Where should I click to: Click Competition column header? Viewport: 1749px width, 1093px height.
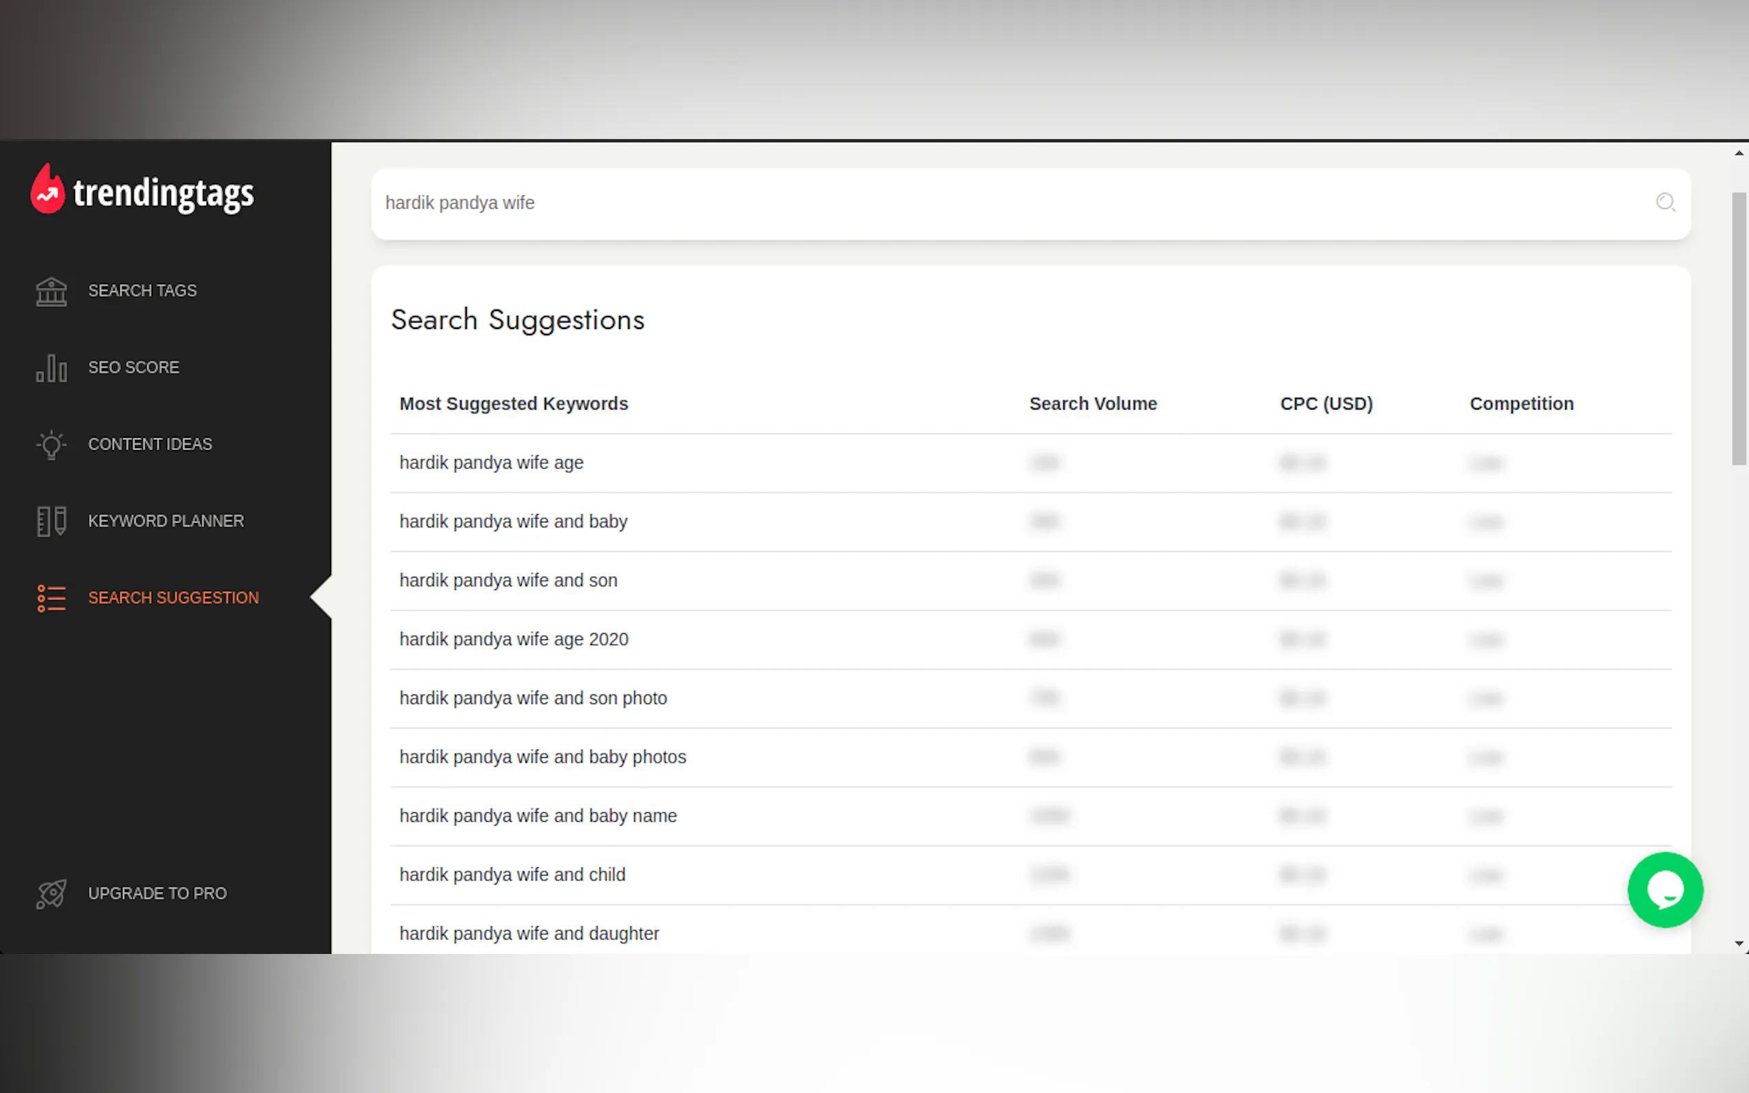tap(1521, 403)
